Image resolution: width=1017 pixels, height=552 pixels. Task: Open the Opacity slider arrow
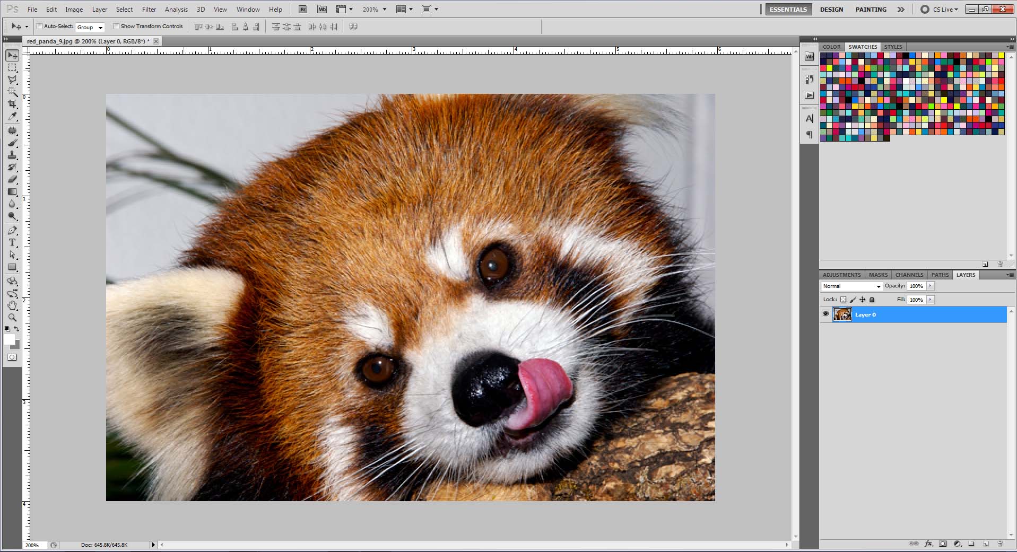(x=930, y=286)
